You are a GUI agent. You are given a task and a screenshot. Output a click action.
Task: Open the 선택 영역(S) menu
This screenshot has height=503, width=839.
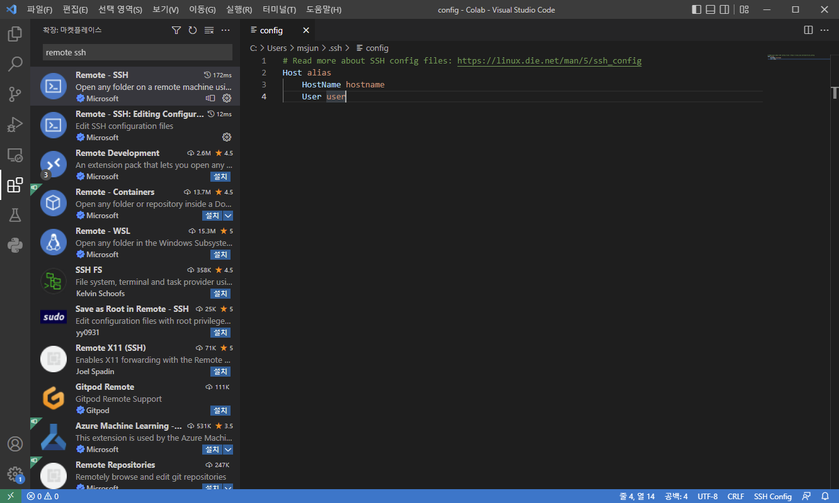pos(120,9)
